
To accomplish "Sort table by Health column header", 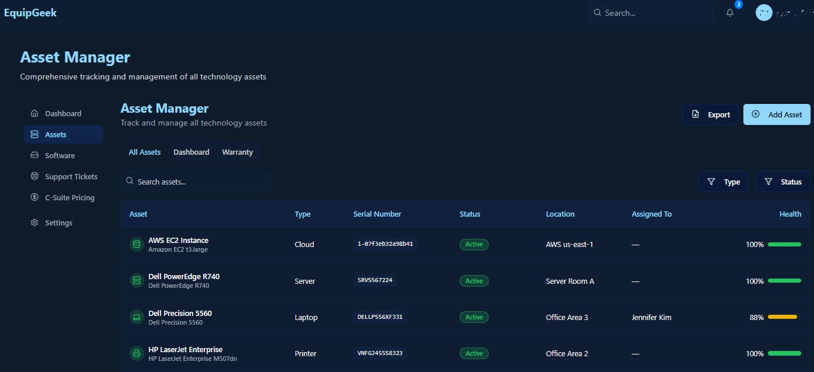I will pos(790,214).
